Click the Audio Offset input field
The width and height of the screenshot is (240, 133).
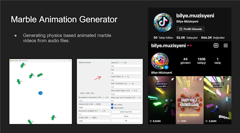[x=126, y=80]
